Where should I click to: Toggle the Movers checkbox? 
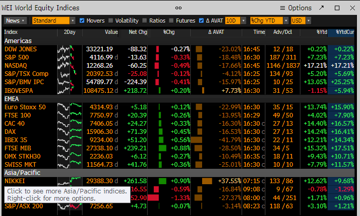pyautogui.click(x=82, y=21)
